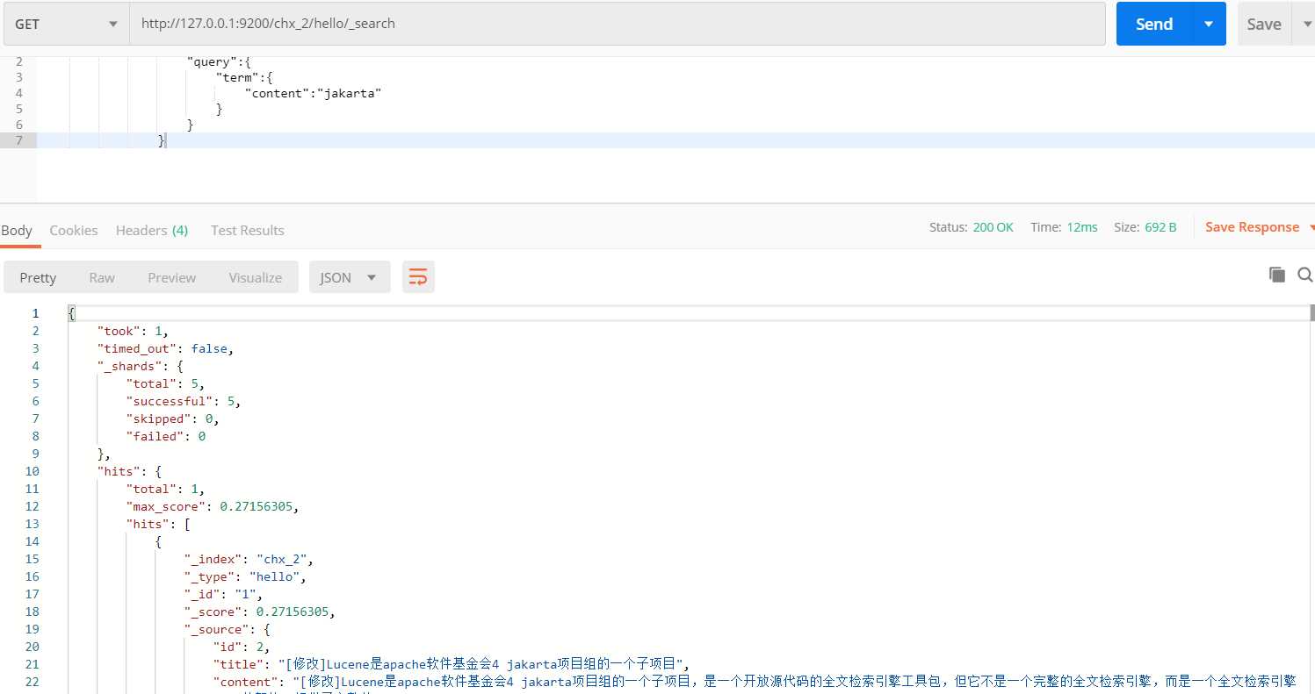Viewport: 1315px width, 694px height.
Task: Select the Raw view
Action: (102, 277)
